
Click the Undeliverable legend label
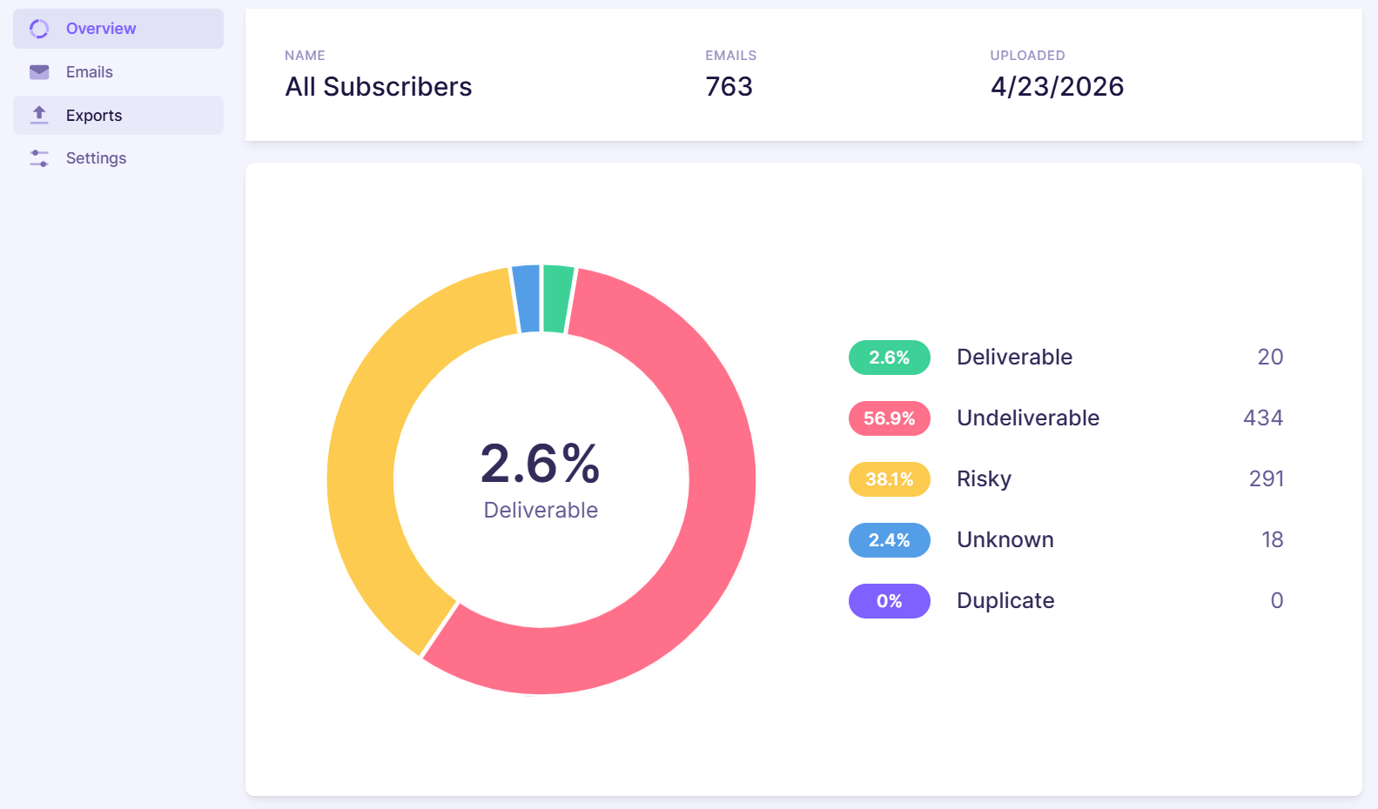pos(1028,418)
